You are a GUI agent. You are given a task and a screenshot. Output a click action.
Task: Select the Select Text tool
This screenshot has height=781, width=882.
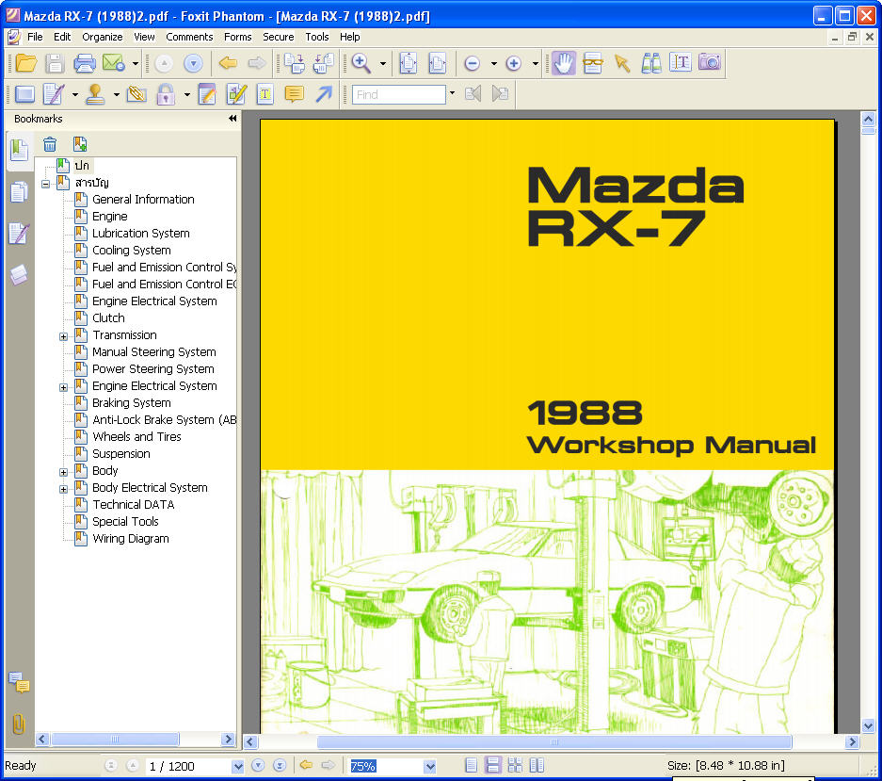point(680,62)
